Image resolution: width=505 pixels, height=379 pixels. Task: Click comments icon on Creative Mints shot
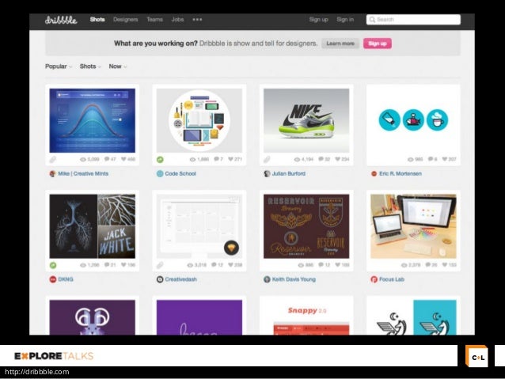(107, 159)
